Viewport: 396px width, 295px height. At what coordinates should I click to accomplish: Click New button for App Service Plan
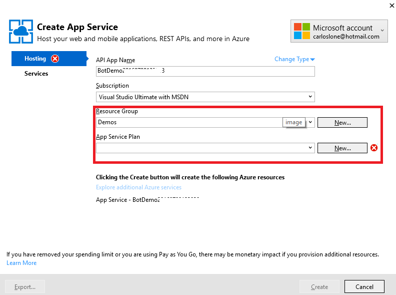click(342, 148)
